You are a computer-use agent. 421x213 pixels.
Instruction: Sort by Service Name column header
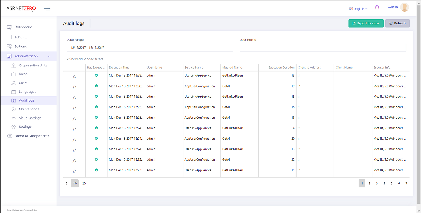[x=194, y=68]
